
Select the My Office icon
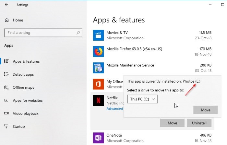click(x=99, y=84)
